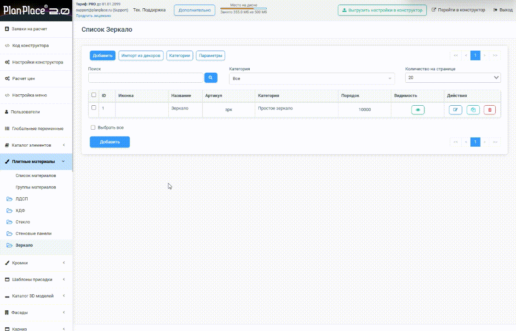This screenshot has width=516, height=331.
Task: Check the Зеркало row checkbox
Action: (94, 108)
